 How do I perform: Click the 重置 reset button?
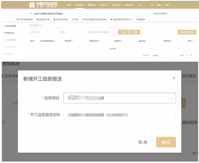pos(135,32)
